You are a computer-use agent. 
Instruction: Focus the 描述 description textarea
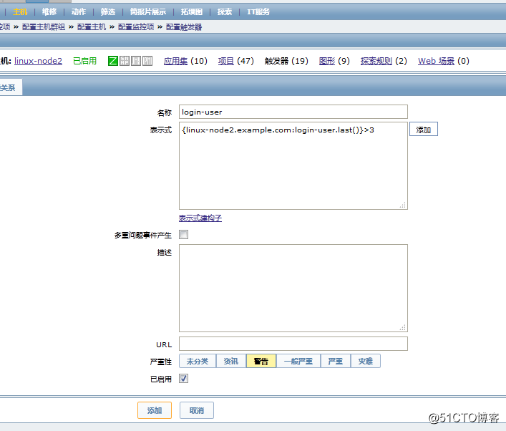(293, 288)
